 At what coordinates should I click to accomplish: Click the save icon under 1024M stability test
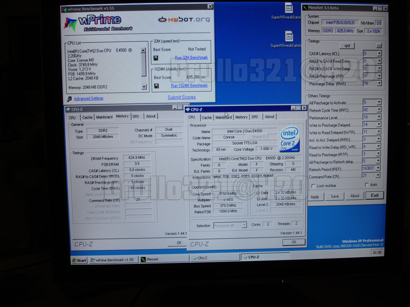tap(157, 86)
